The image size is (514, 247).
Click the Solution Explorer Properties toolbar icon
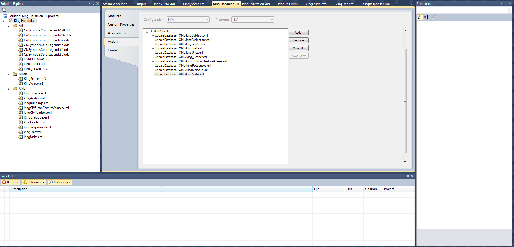[x=4, y=10]
